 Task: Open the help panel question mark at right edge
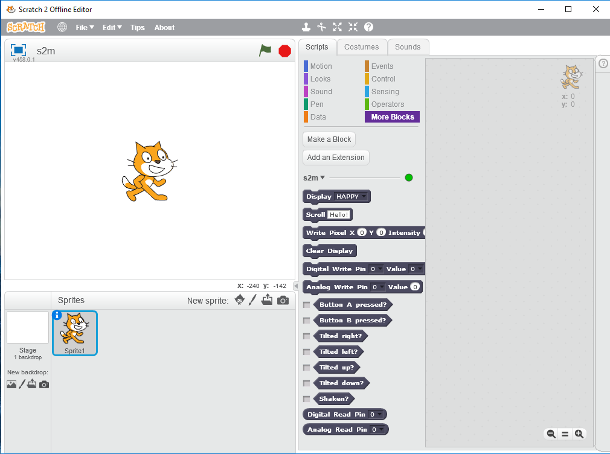[603, 63]
